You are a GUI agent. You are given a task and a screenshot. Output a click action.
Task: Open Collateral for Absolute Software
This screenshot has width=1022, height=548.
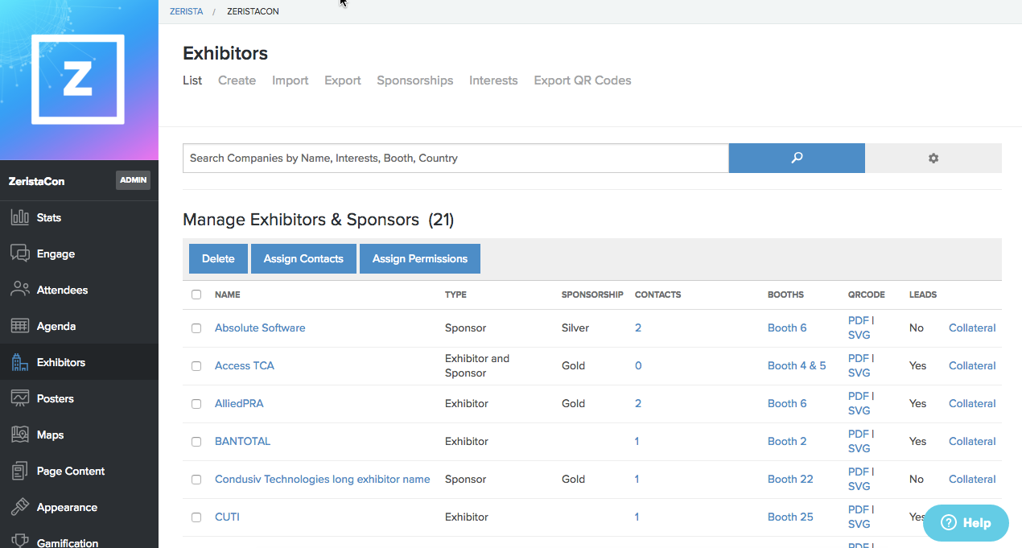(972, 328)
